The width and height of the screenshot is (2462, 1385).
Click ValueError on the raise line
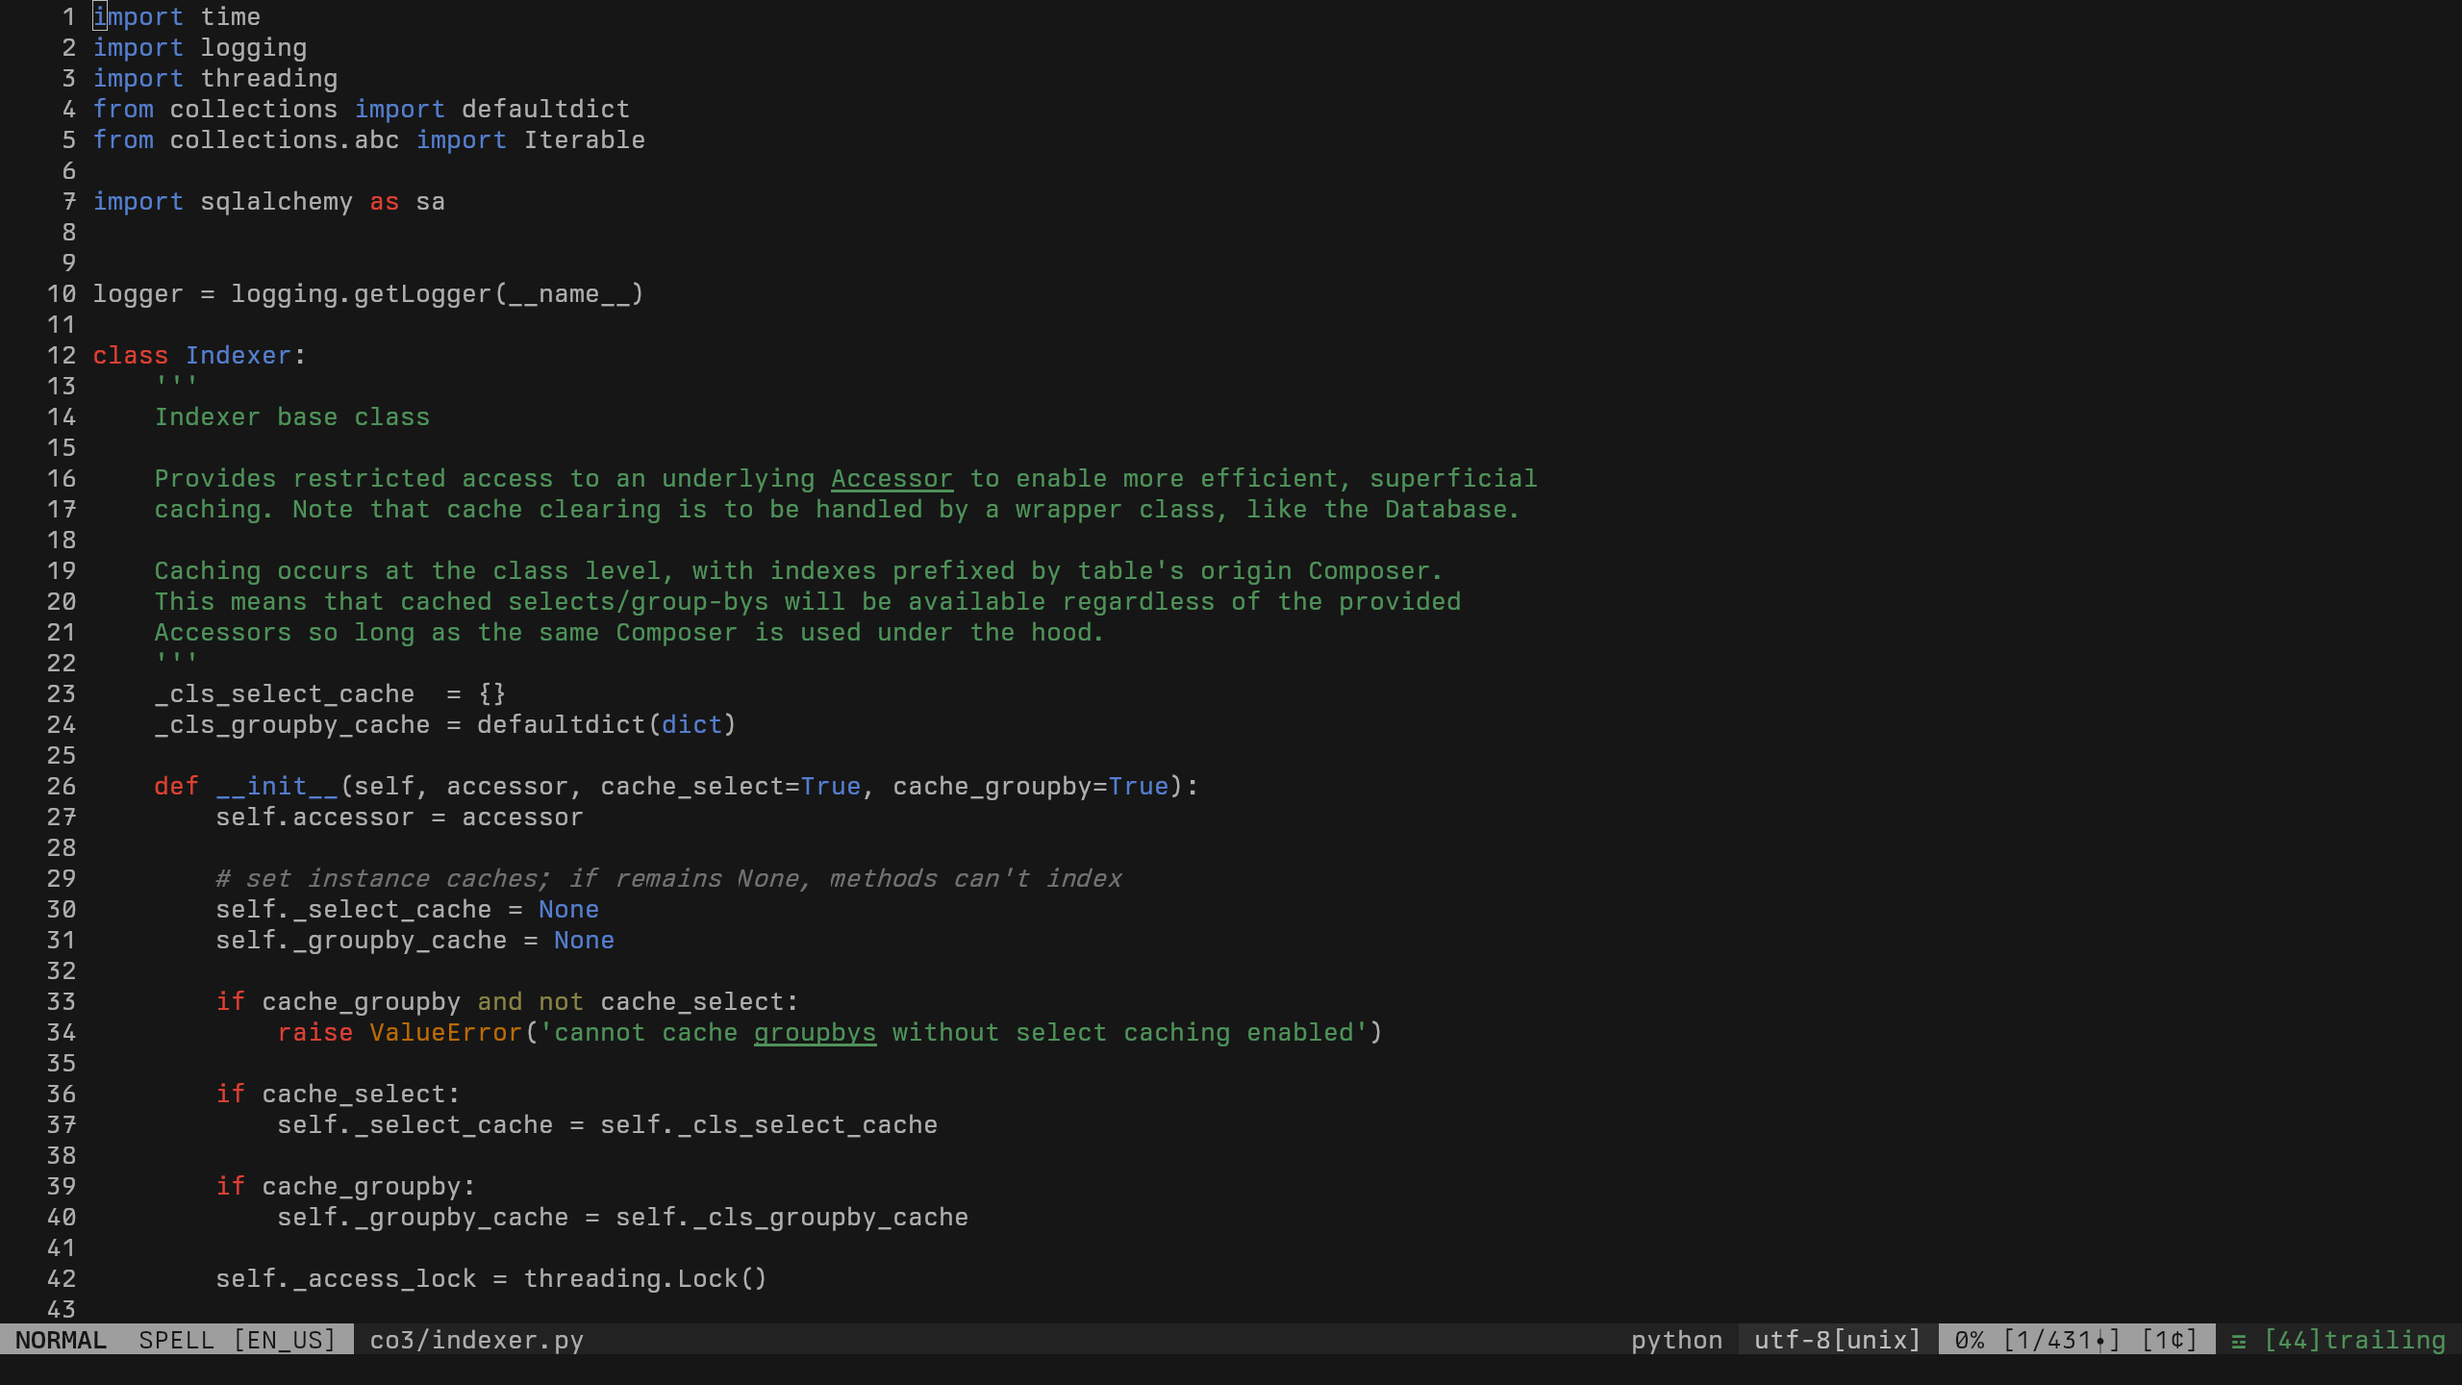[x=445, y=1033]
